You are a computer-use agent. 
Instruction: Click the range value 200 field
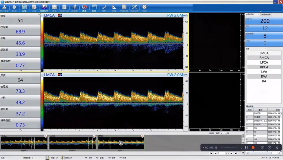pyautogui.click(x=264, y=21)
